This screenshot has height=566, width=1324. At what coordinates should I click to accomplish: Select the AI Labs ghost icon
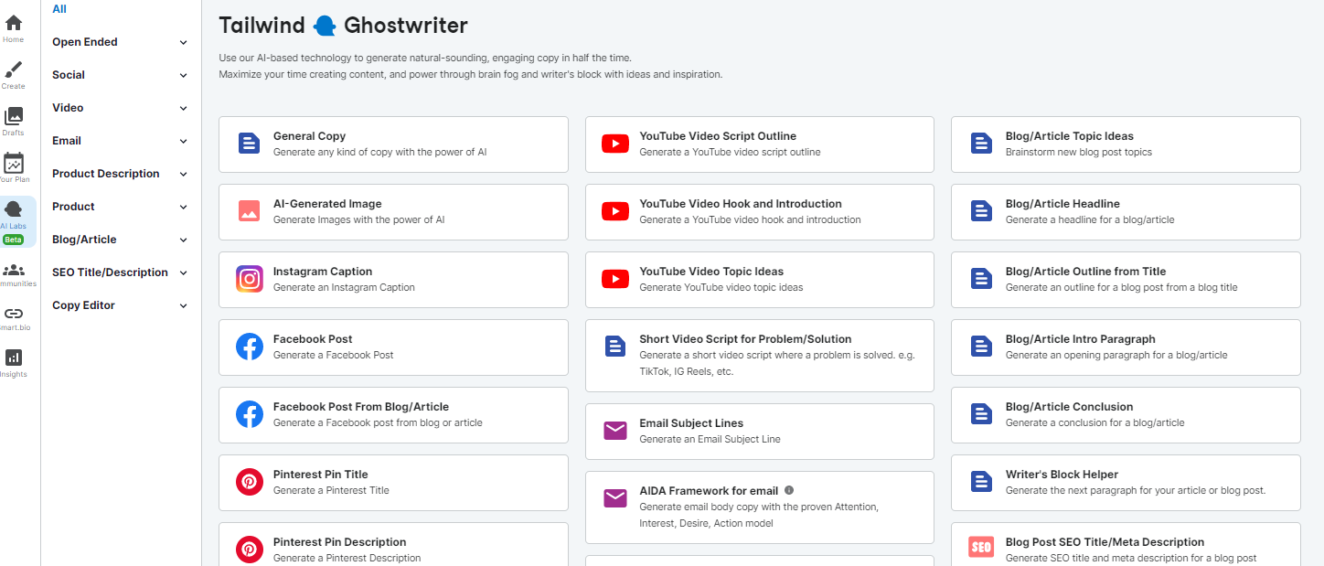(x=14, y=211)
